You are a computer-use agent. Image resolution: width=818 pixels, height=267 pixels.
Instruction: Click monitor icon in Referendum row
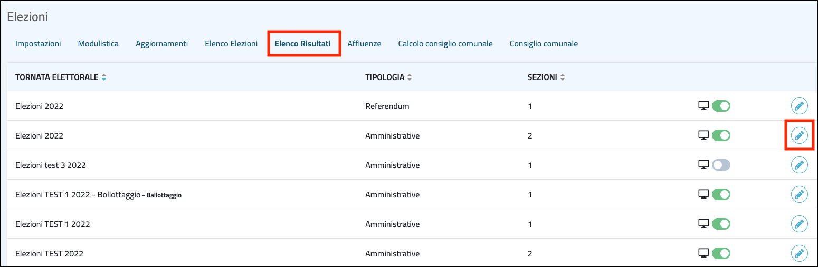[x=703, y=106]
